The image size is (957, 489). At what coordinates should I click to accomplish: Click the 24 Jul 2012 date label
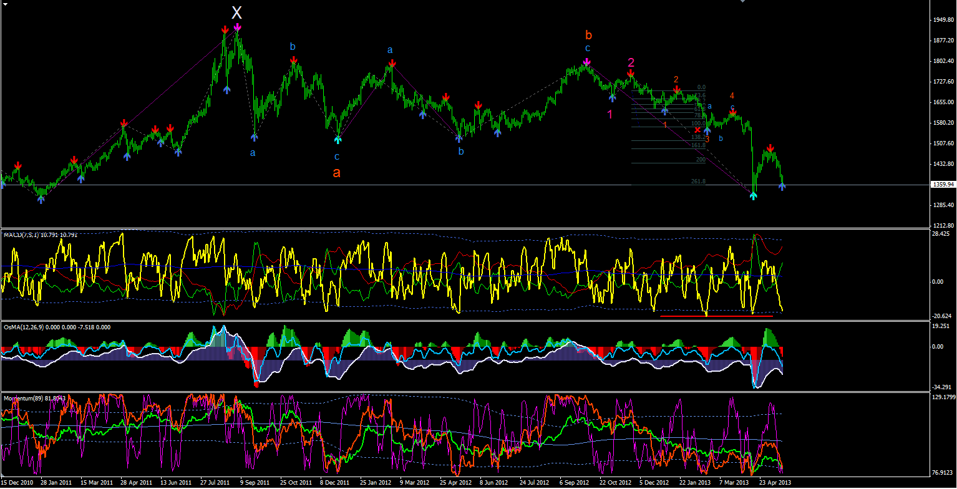click(x=535, y=483)
